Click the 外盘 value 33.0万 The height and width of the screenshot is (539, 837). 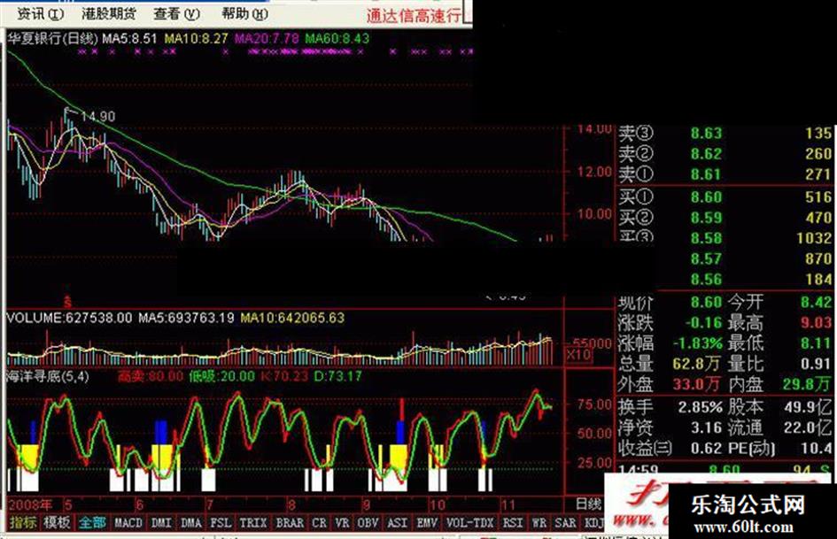pyautogui.click(x=696, y=384)
